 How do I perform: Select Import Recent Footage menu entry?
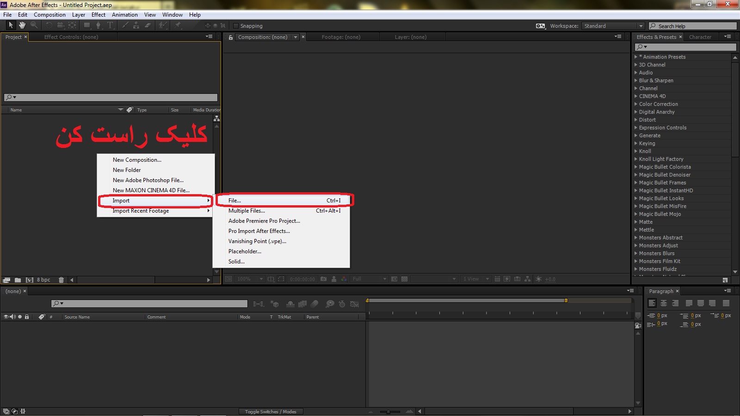(x=156, y=211)
